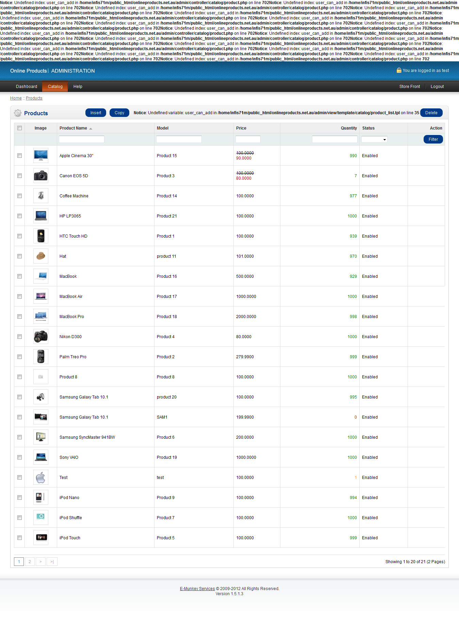The image size is (459, 617).
Task: Open the Status filter dropdown
Action: coord(374,139)
